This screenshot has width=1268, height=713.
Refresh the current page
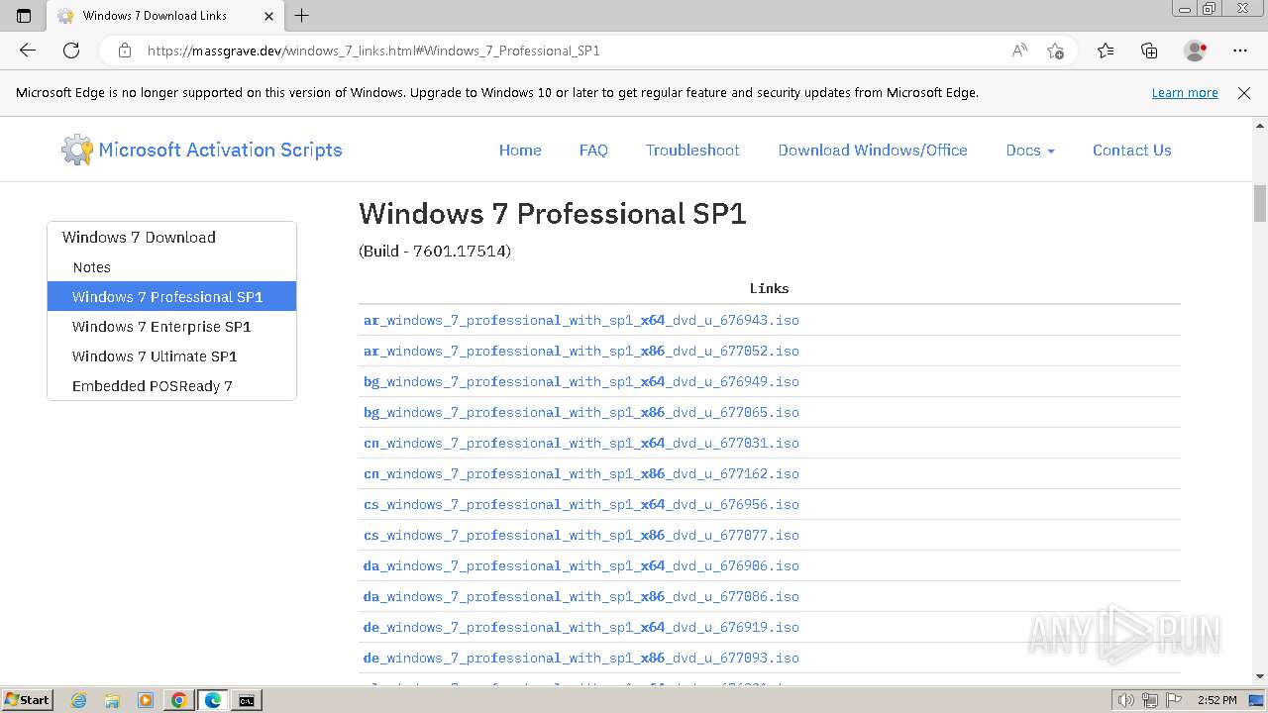71,51
